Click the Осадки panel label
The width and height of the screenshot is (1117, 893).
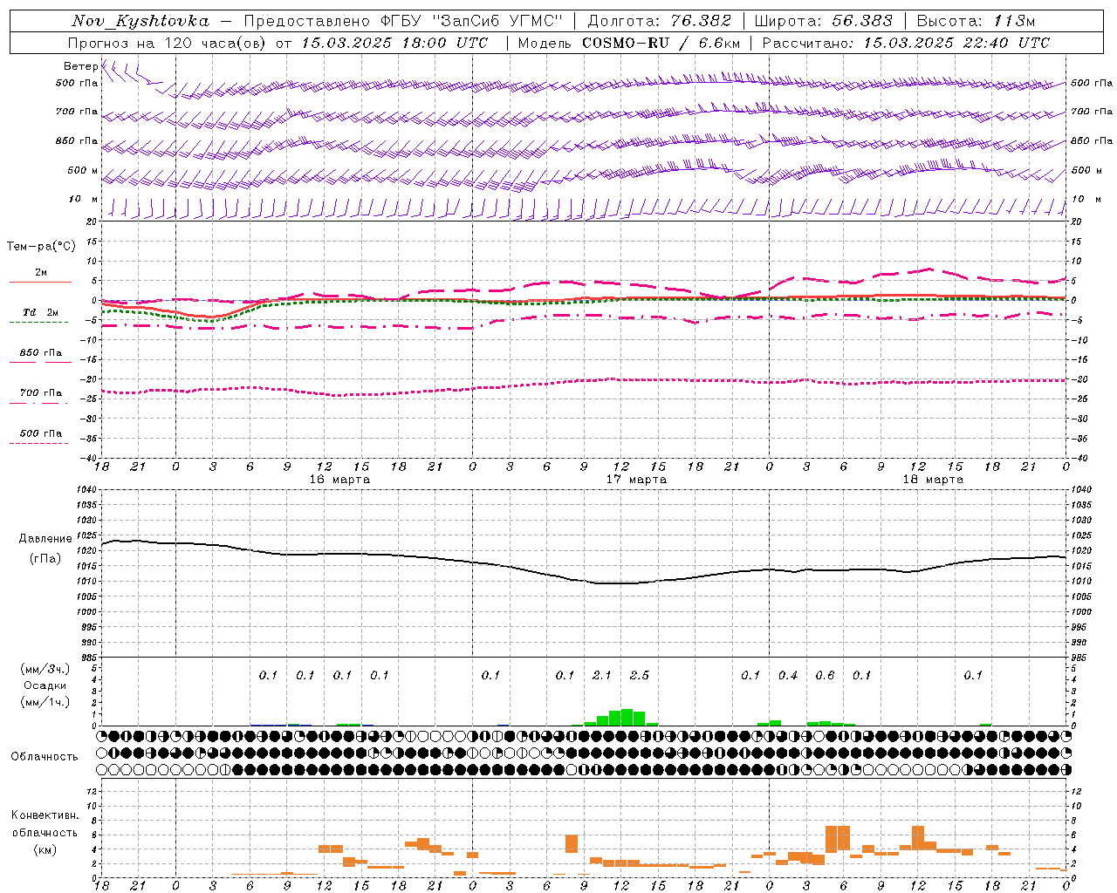pos(45,685)
